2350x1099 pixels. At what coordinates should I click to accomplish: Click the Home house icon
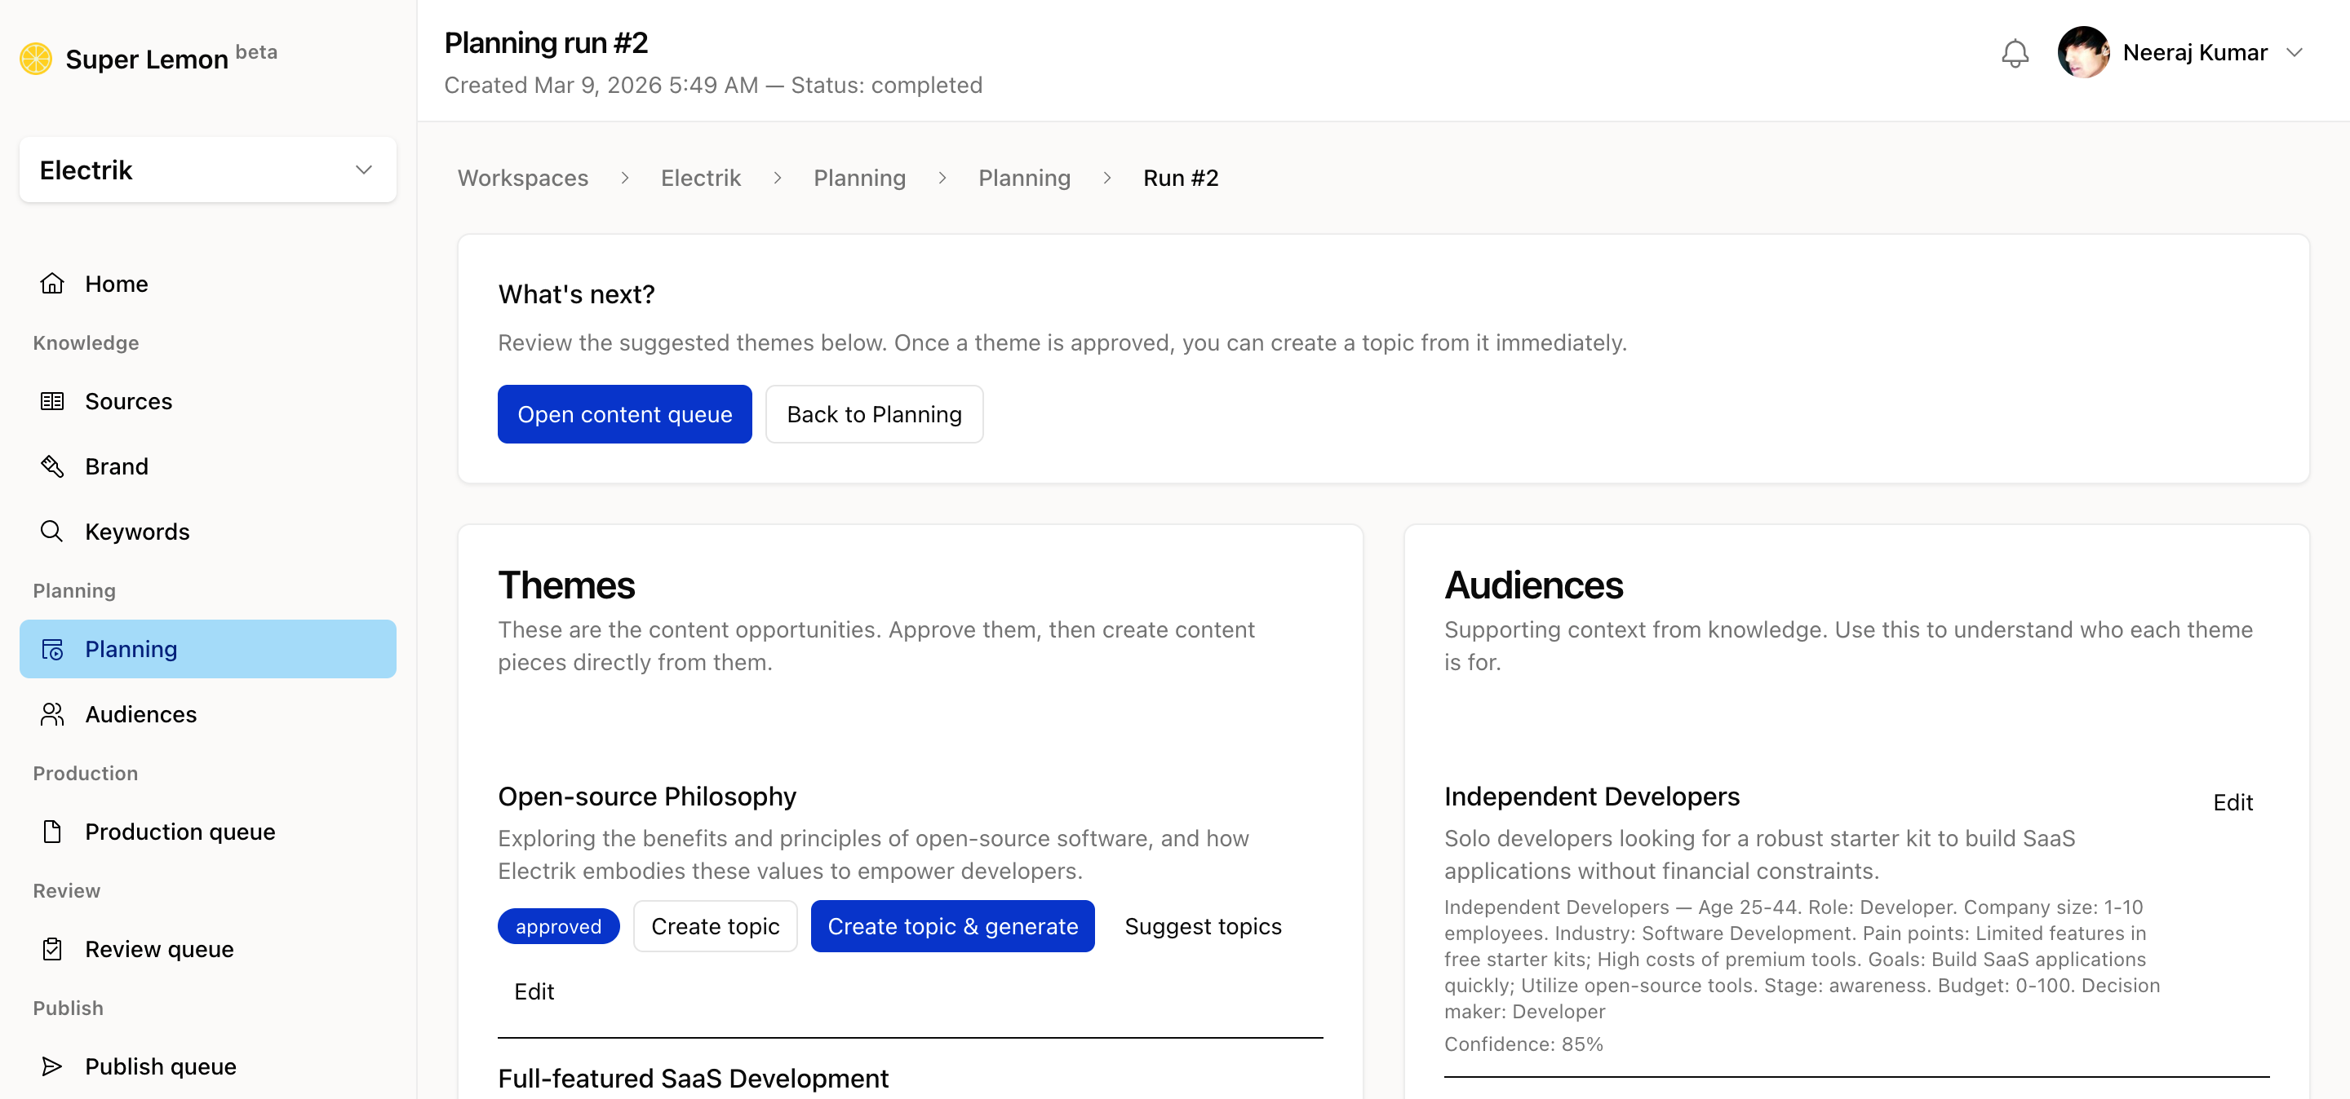point(52,284)
